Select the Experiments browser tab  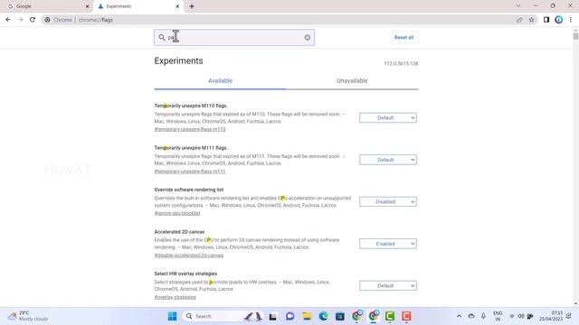[x=138, y=6]
